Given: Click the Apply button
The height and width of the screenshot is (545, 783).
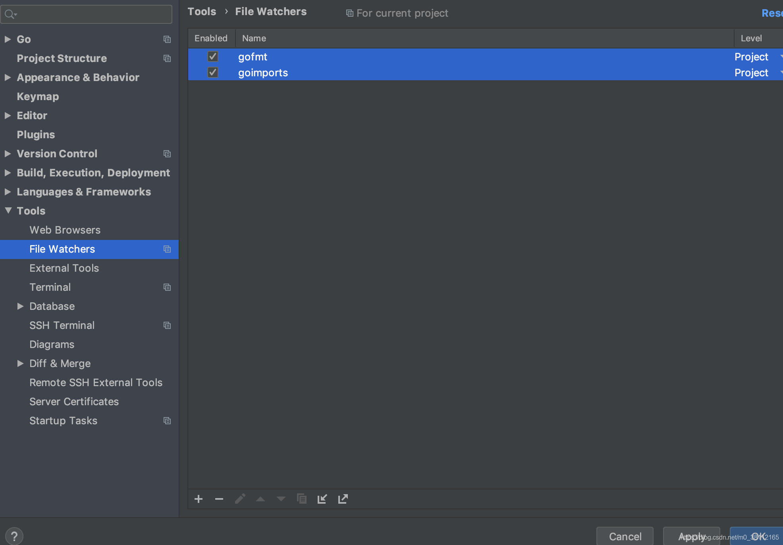Looking at the screenshot, I should pos(691,536).
